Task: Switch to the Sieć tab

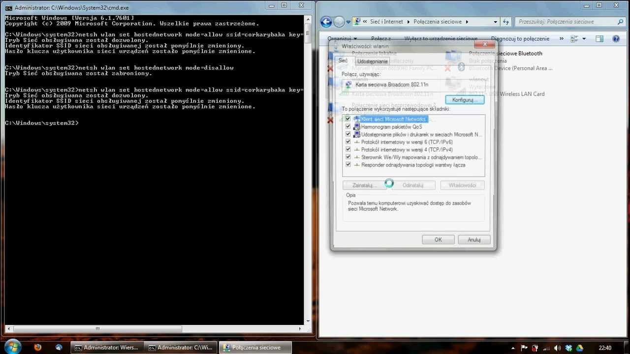Action: point(343,60)
